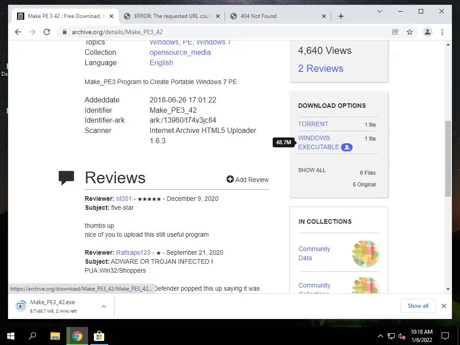Click the Reviews speech bubble icon
460x345 pixels.
click(66, 178)
